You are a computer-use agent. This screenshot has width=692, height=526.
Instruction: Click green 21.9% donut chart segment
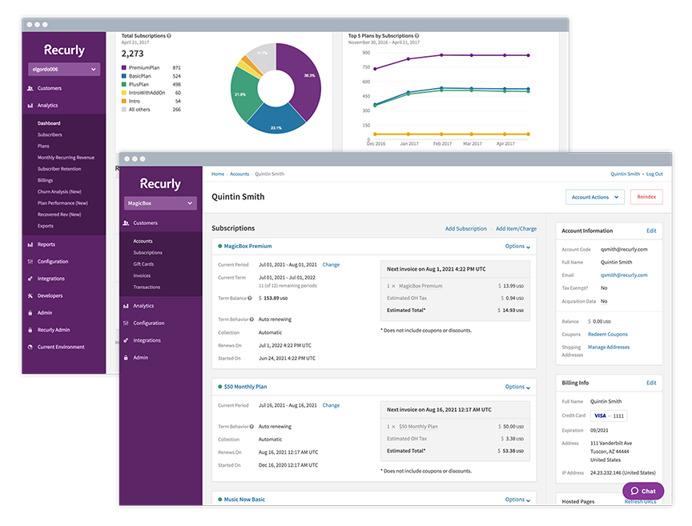pyautogui.click(x=243, y=94)
